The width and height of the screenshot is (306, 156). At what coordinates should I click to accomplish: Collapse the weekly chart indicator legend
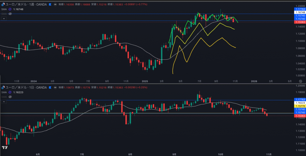click(4, 18)
